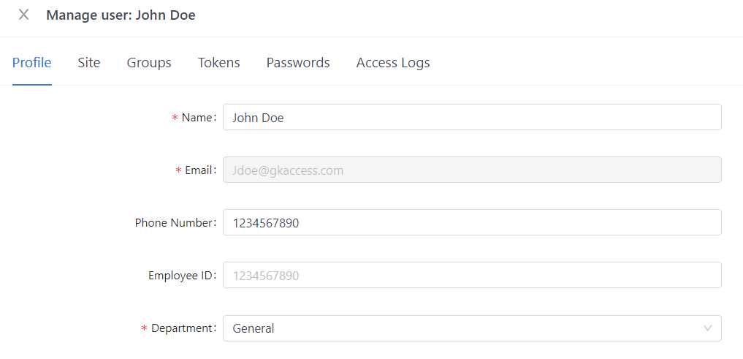This screenshot has width=743, height=359.
Task: View the Access Logs tab
Action: [393, 63]
